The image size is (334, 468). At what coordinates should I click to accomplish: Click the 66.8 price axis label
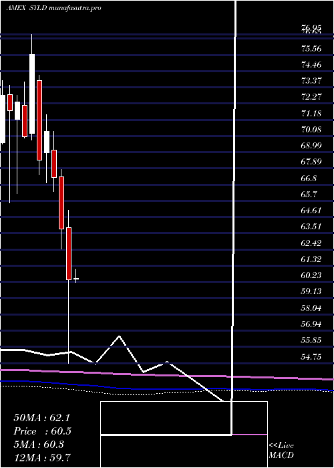click(x=309, y=179)
